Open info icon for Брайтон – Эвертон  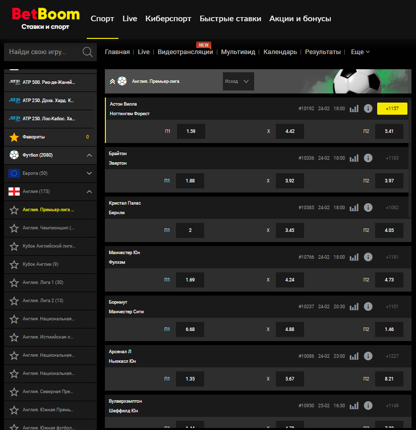(368, 158)
